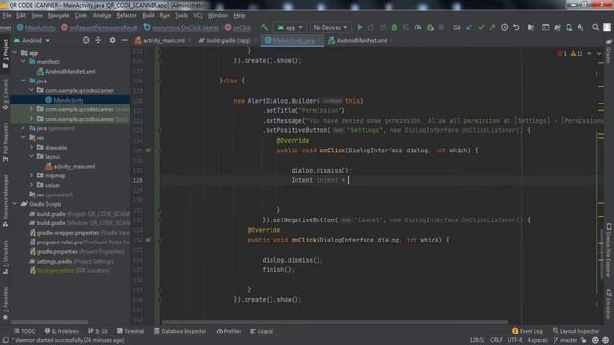Run the app with the green play button
The image size is (614, 345).
tap(360, 28)
